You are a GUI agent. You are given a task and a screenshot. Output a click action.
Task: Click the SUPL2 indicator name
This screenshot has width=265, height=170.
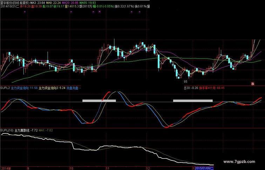click(x=5, y=88)
